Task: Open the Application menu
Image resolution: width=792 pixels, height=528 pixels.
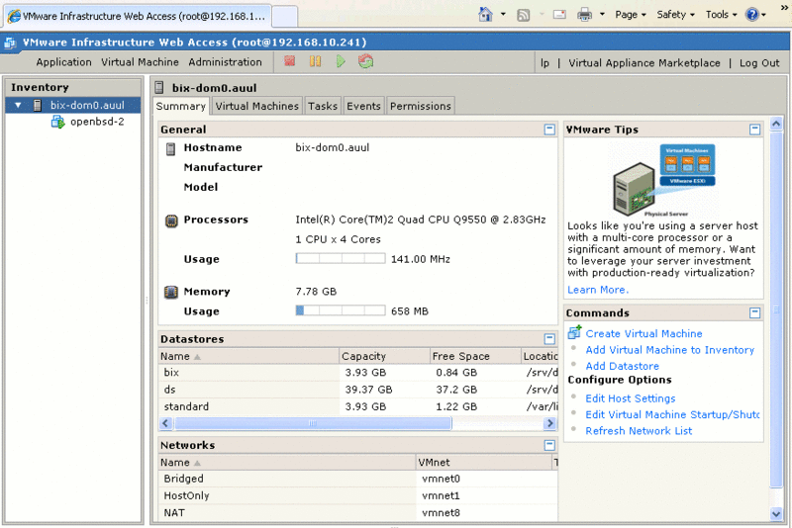Action: tap(63, 62)
